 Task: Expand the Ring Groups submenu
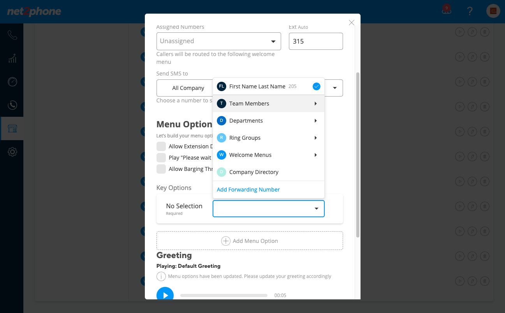pos(269,138)
